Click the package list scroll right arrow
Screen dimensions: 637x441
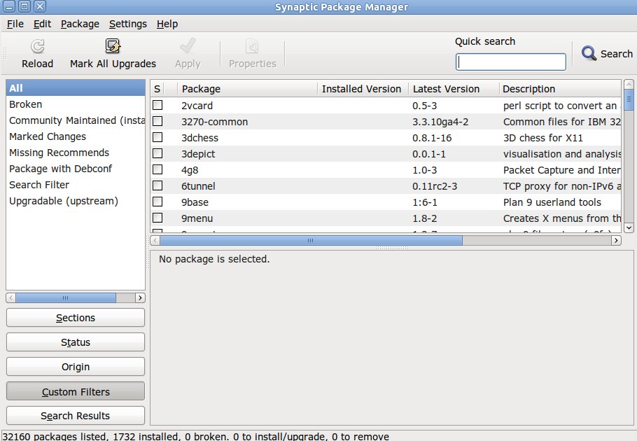[616, 240]
